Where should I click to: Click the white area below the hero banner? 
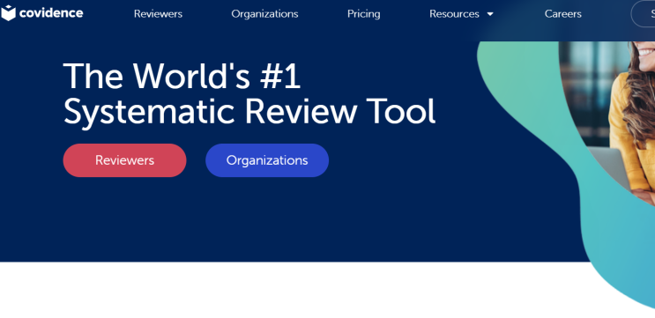click(x=293, y=290)
